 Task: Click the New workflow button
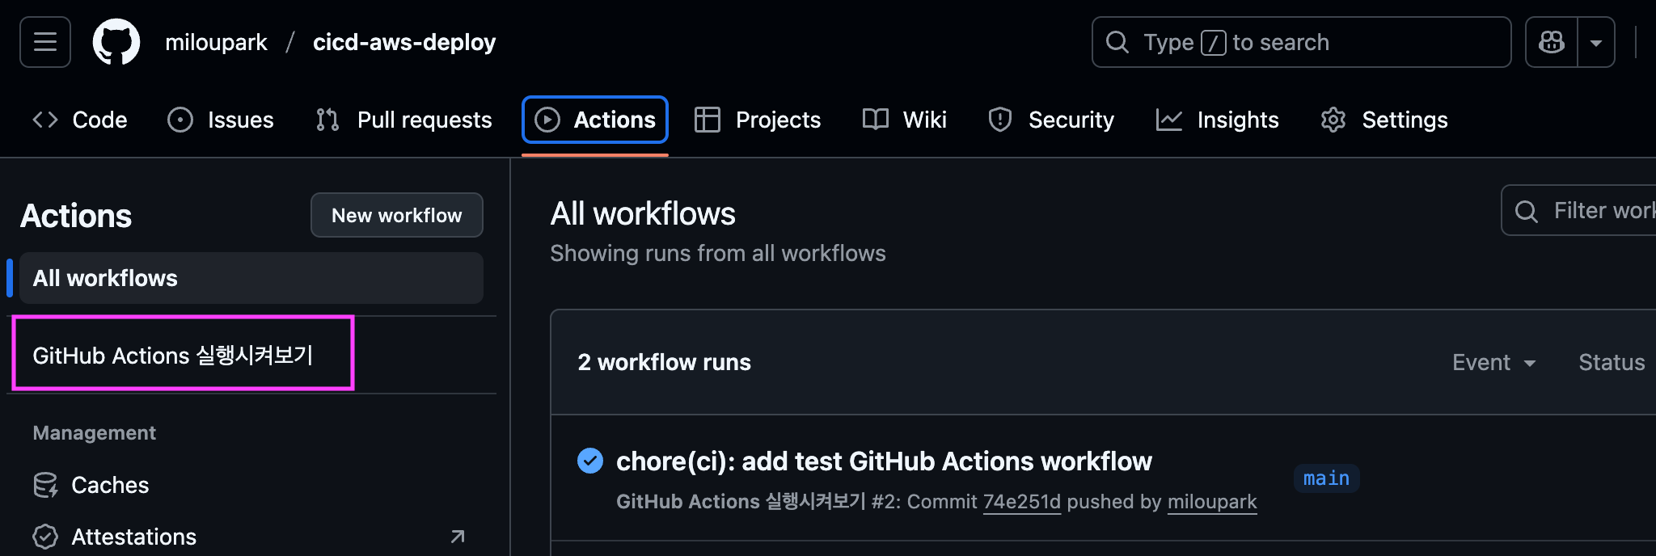coord(396,215)
